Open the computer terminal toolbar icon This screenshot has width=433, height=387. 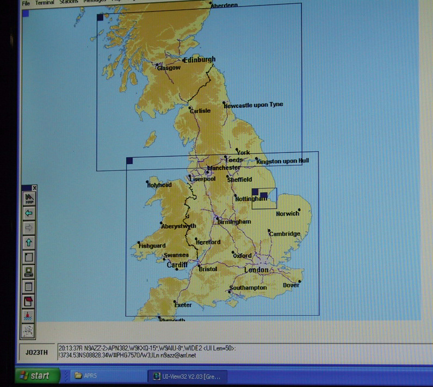[x=29, y=272]
